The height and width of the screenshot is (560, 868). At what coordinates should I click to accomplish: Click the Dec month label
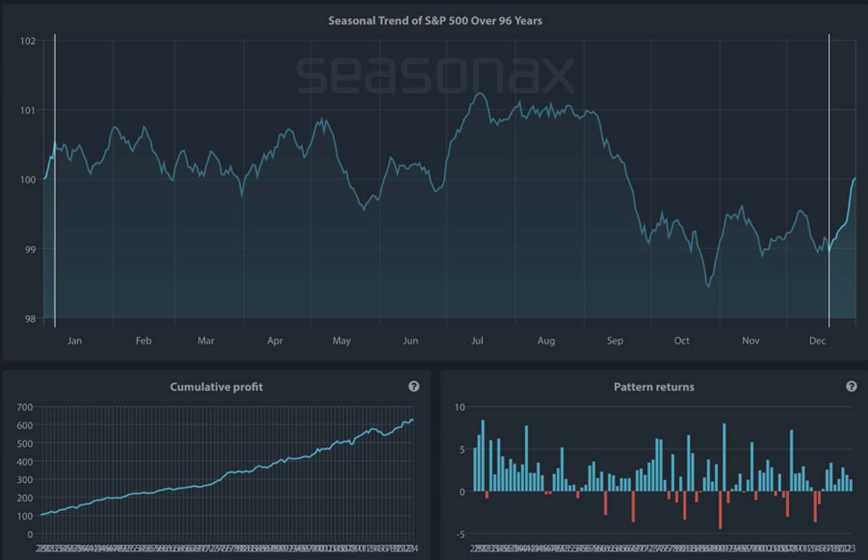(818, 341)
